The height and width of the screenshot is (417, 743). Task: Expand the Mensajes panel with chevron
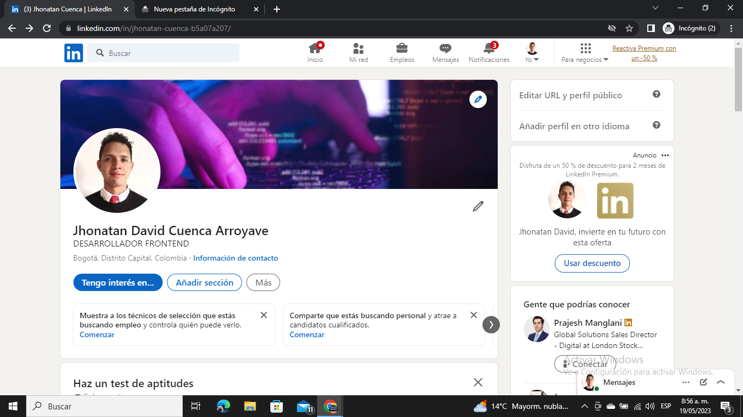tap(721, 382)
